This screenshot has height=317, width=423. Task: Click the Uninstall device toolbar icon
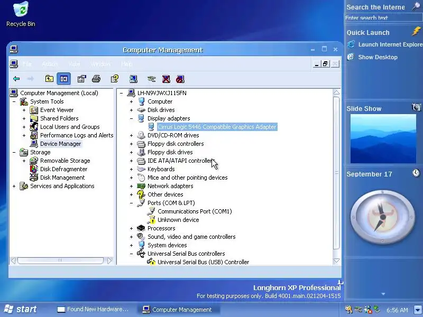(x=166, y=79)
